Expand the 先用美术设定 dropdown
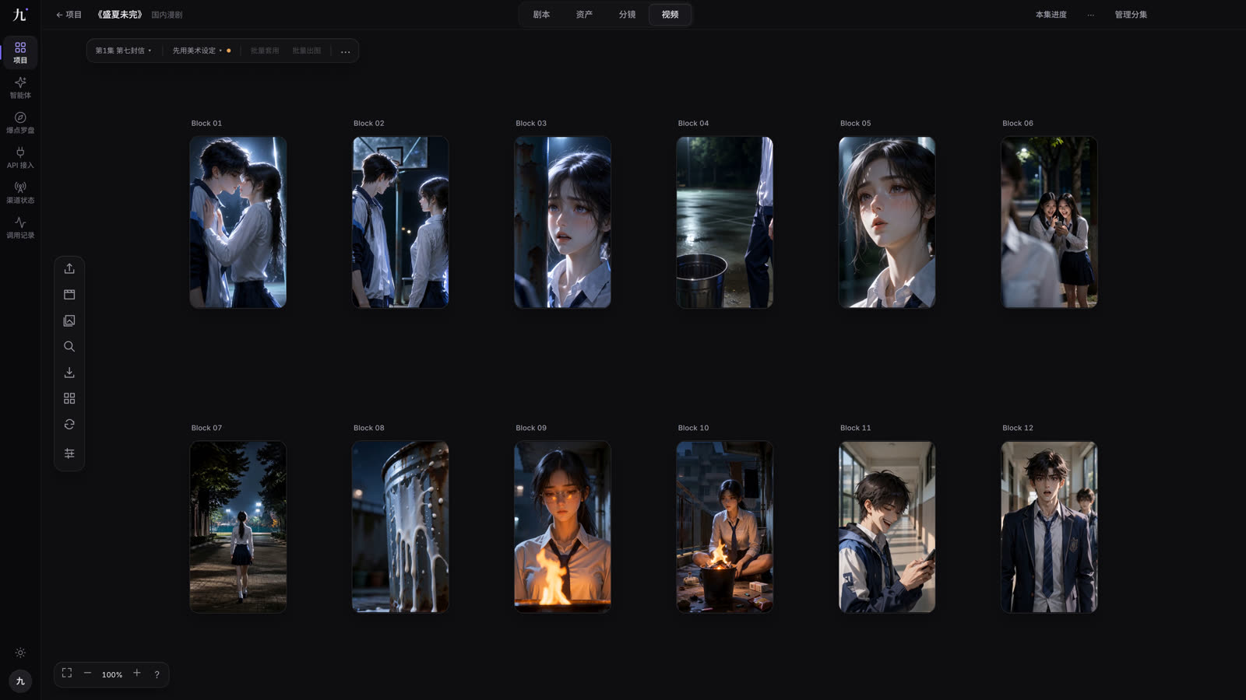The image size is (1246, 700). [201, 51]
